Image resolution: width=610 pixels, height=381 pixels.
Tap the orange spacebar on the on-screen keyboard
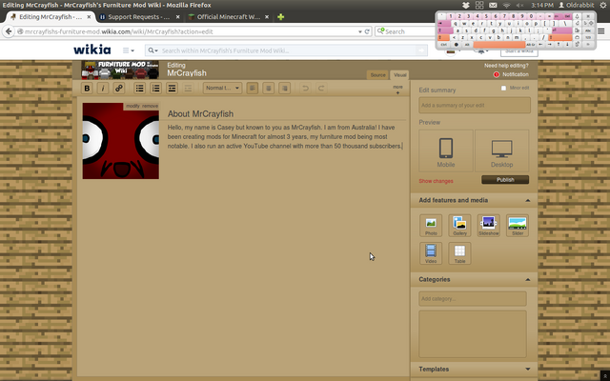499,45
